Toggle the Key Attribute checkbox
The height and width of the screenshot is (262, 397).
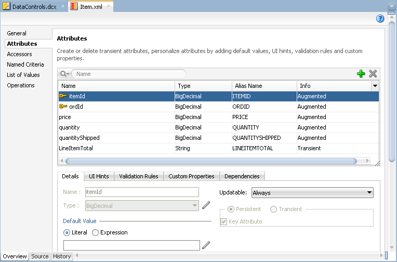223,221
